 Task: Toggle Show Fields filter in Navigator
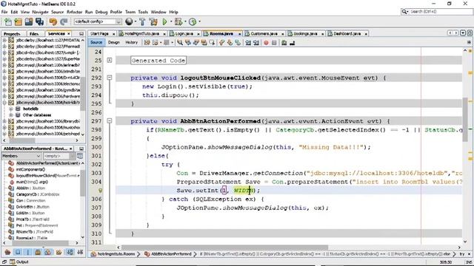pyautogui.click(x=18, y=252)
